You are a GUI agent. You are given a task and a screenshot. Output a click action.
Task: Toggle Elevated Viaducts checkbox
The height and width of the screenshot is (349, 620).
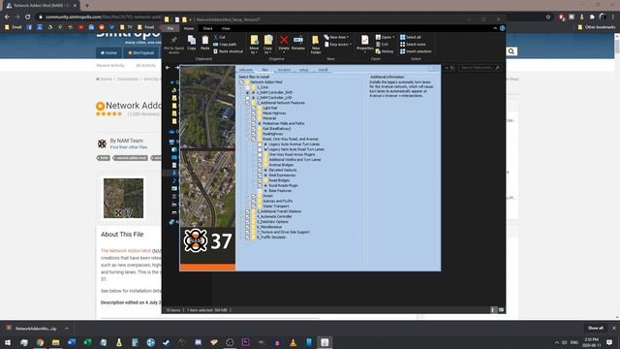260,171
